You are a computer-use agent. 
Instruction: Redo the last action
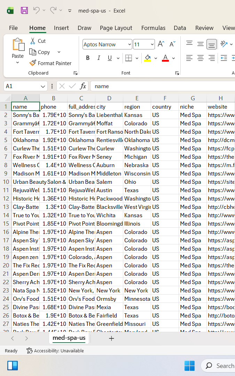click(53, 10)
